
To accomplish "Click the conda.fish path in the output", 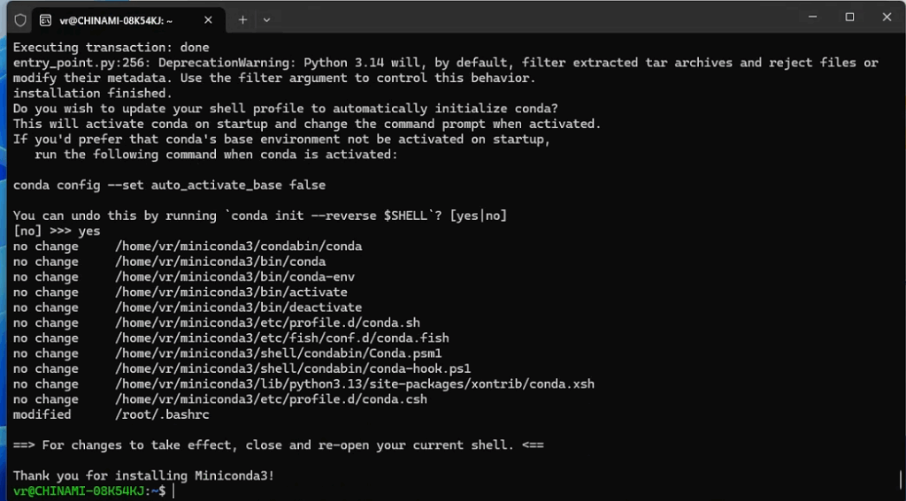I will 281,338.
